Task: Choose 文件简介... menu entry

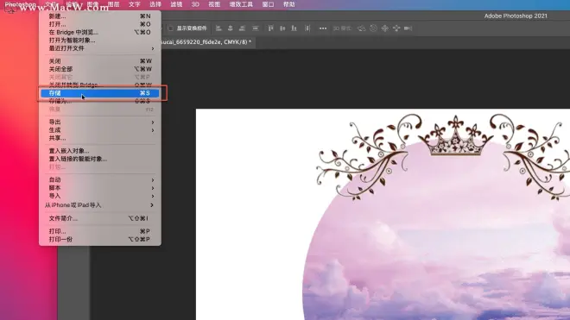Action: click(100, 218)
